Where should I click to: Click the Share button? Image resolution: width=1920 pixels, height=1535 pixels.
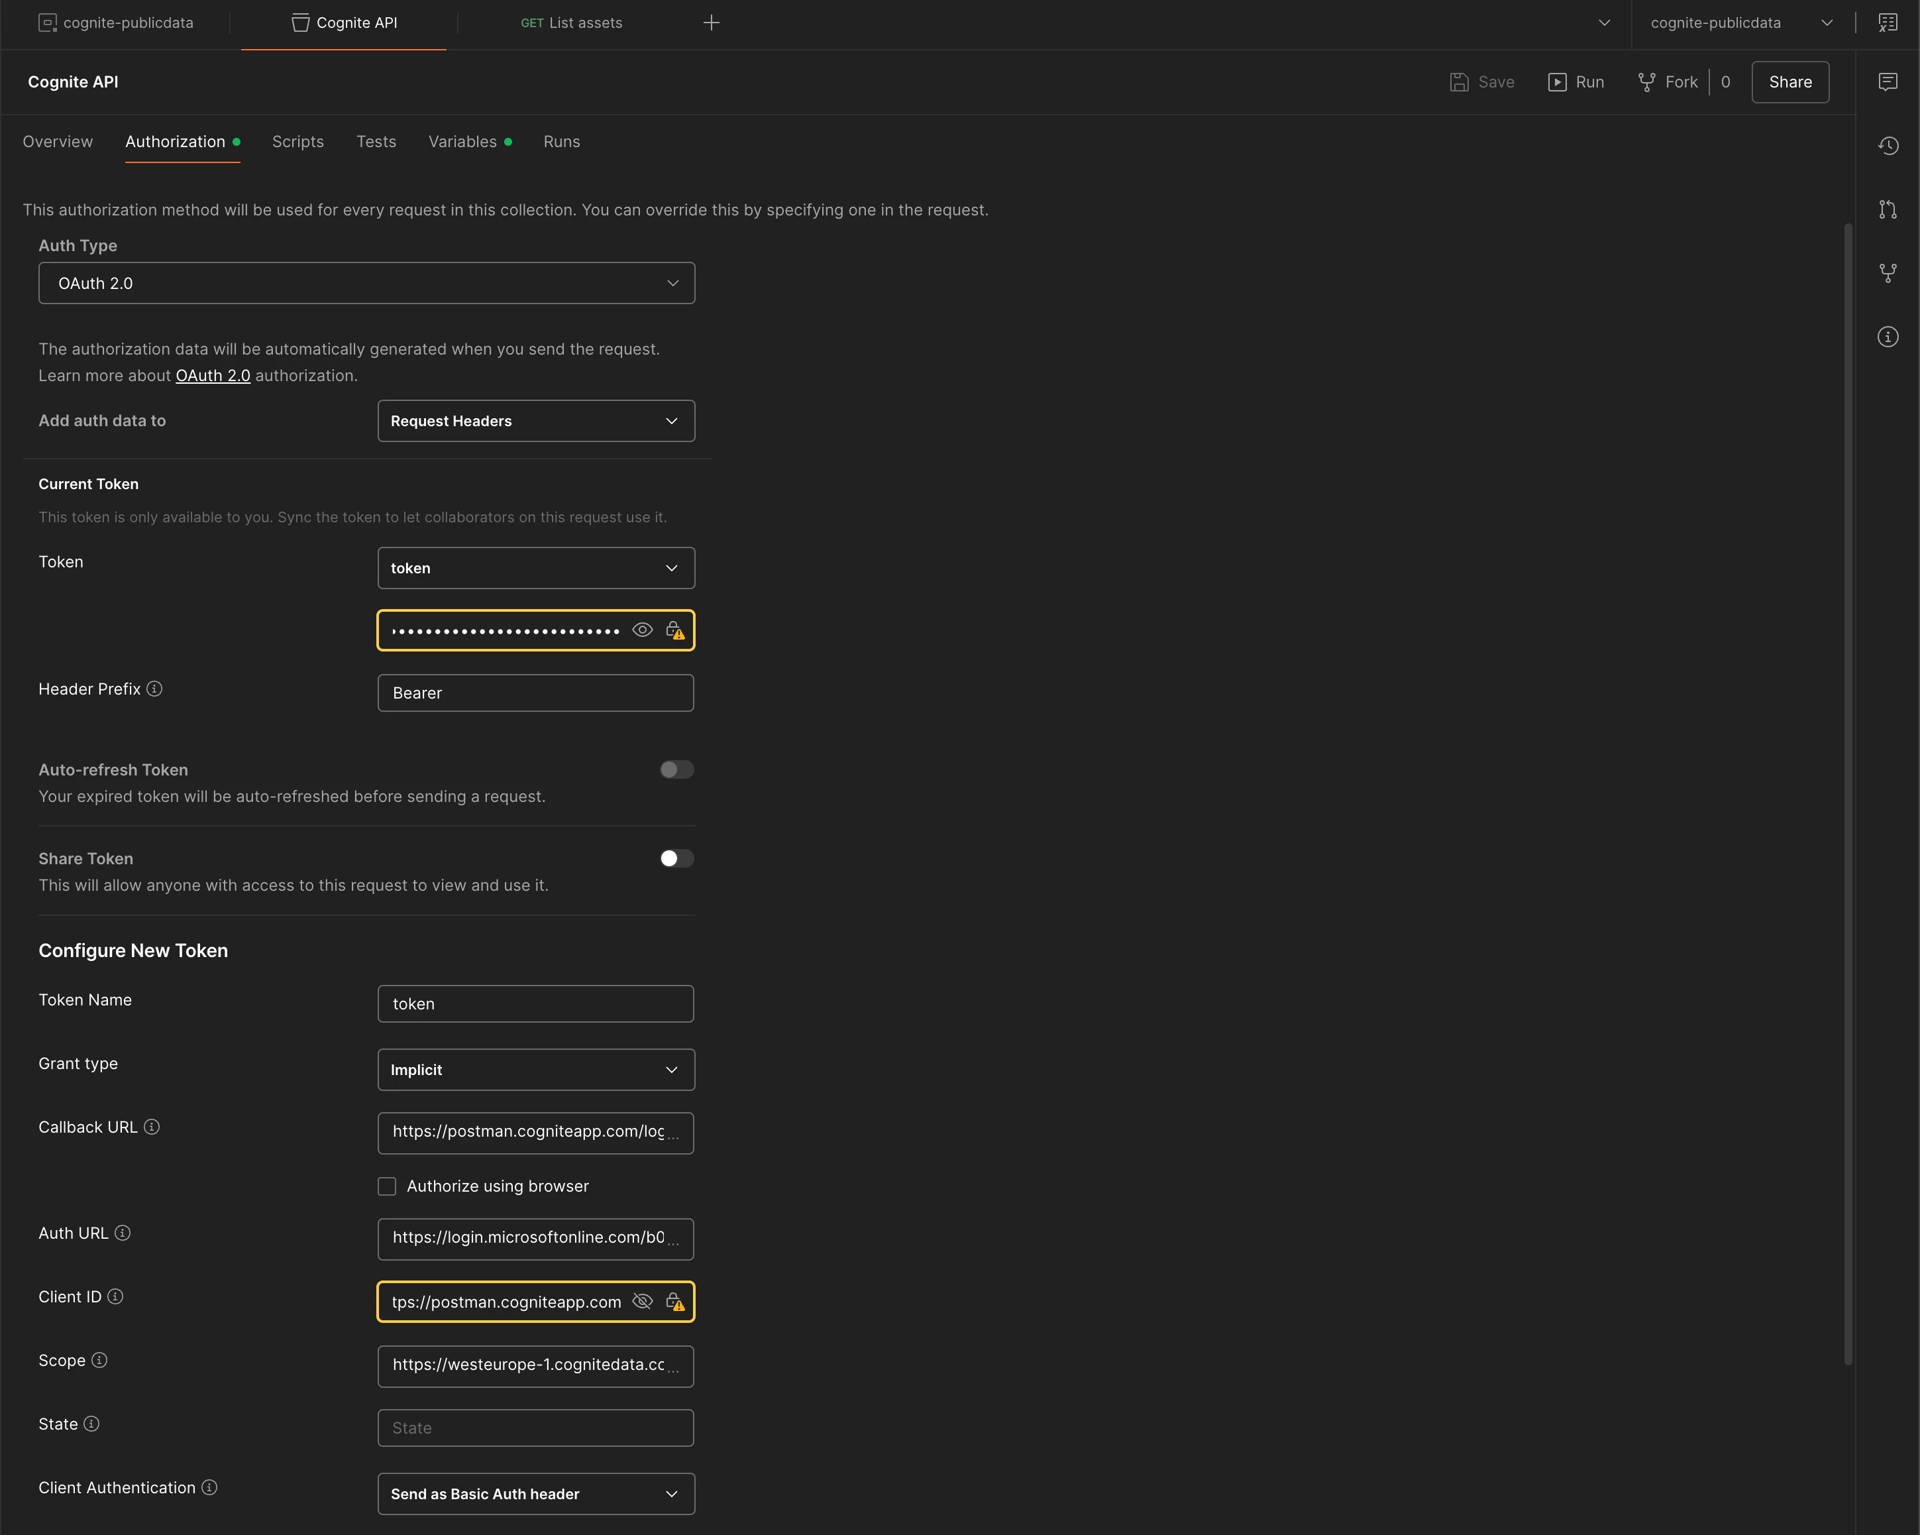pyautogui.click(x=1790, y=82)
